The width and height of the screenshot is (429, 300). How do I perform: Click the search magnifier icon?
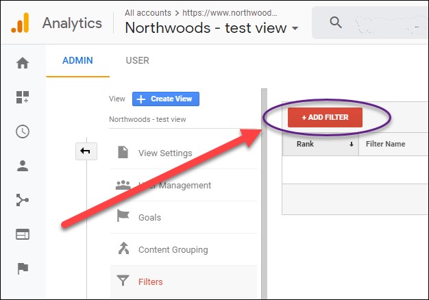coord(336,23)
